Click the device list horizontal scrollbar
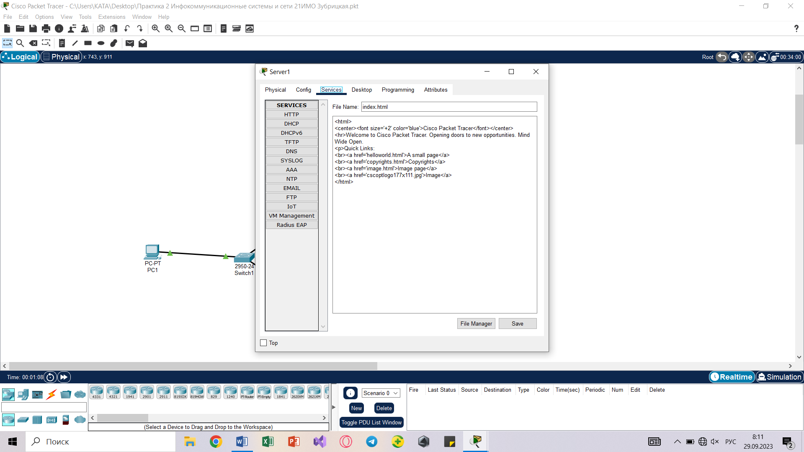This screenshot has height=452, width=804. tap(123, 418)
